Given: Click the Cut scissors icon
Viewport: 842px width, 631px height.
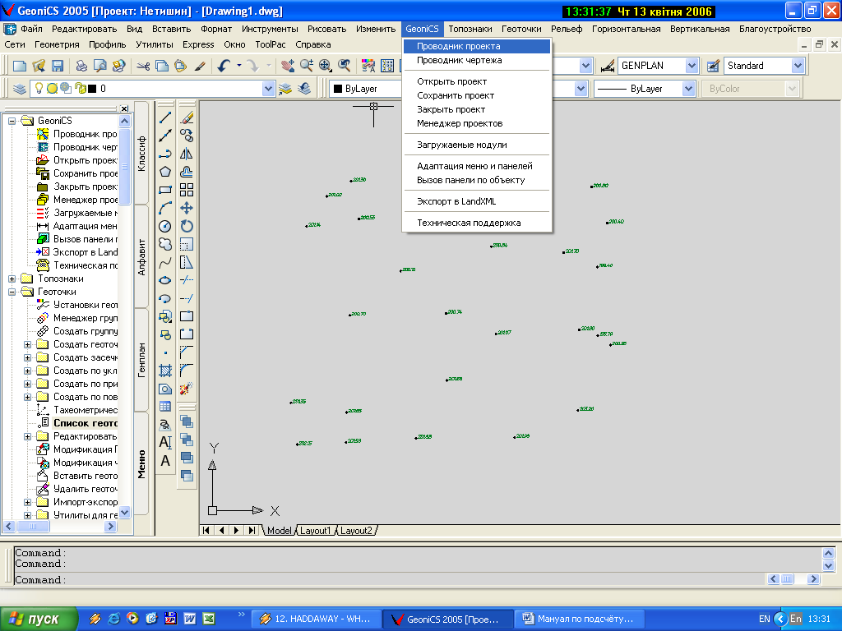Looking at the screenshot, I should pos(143,66).
